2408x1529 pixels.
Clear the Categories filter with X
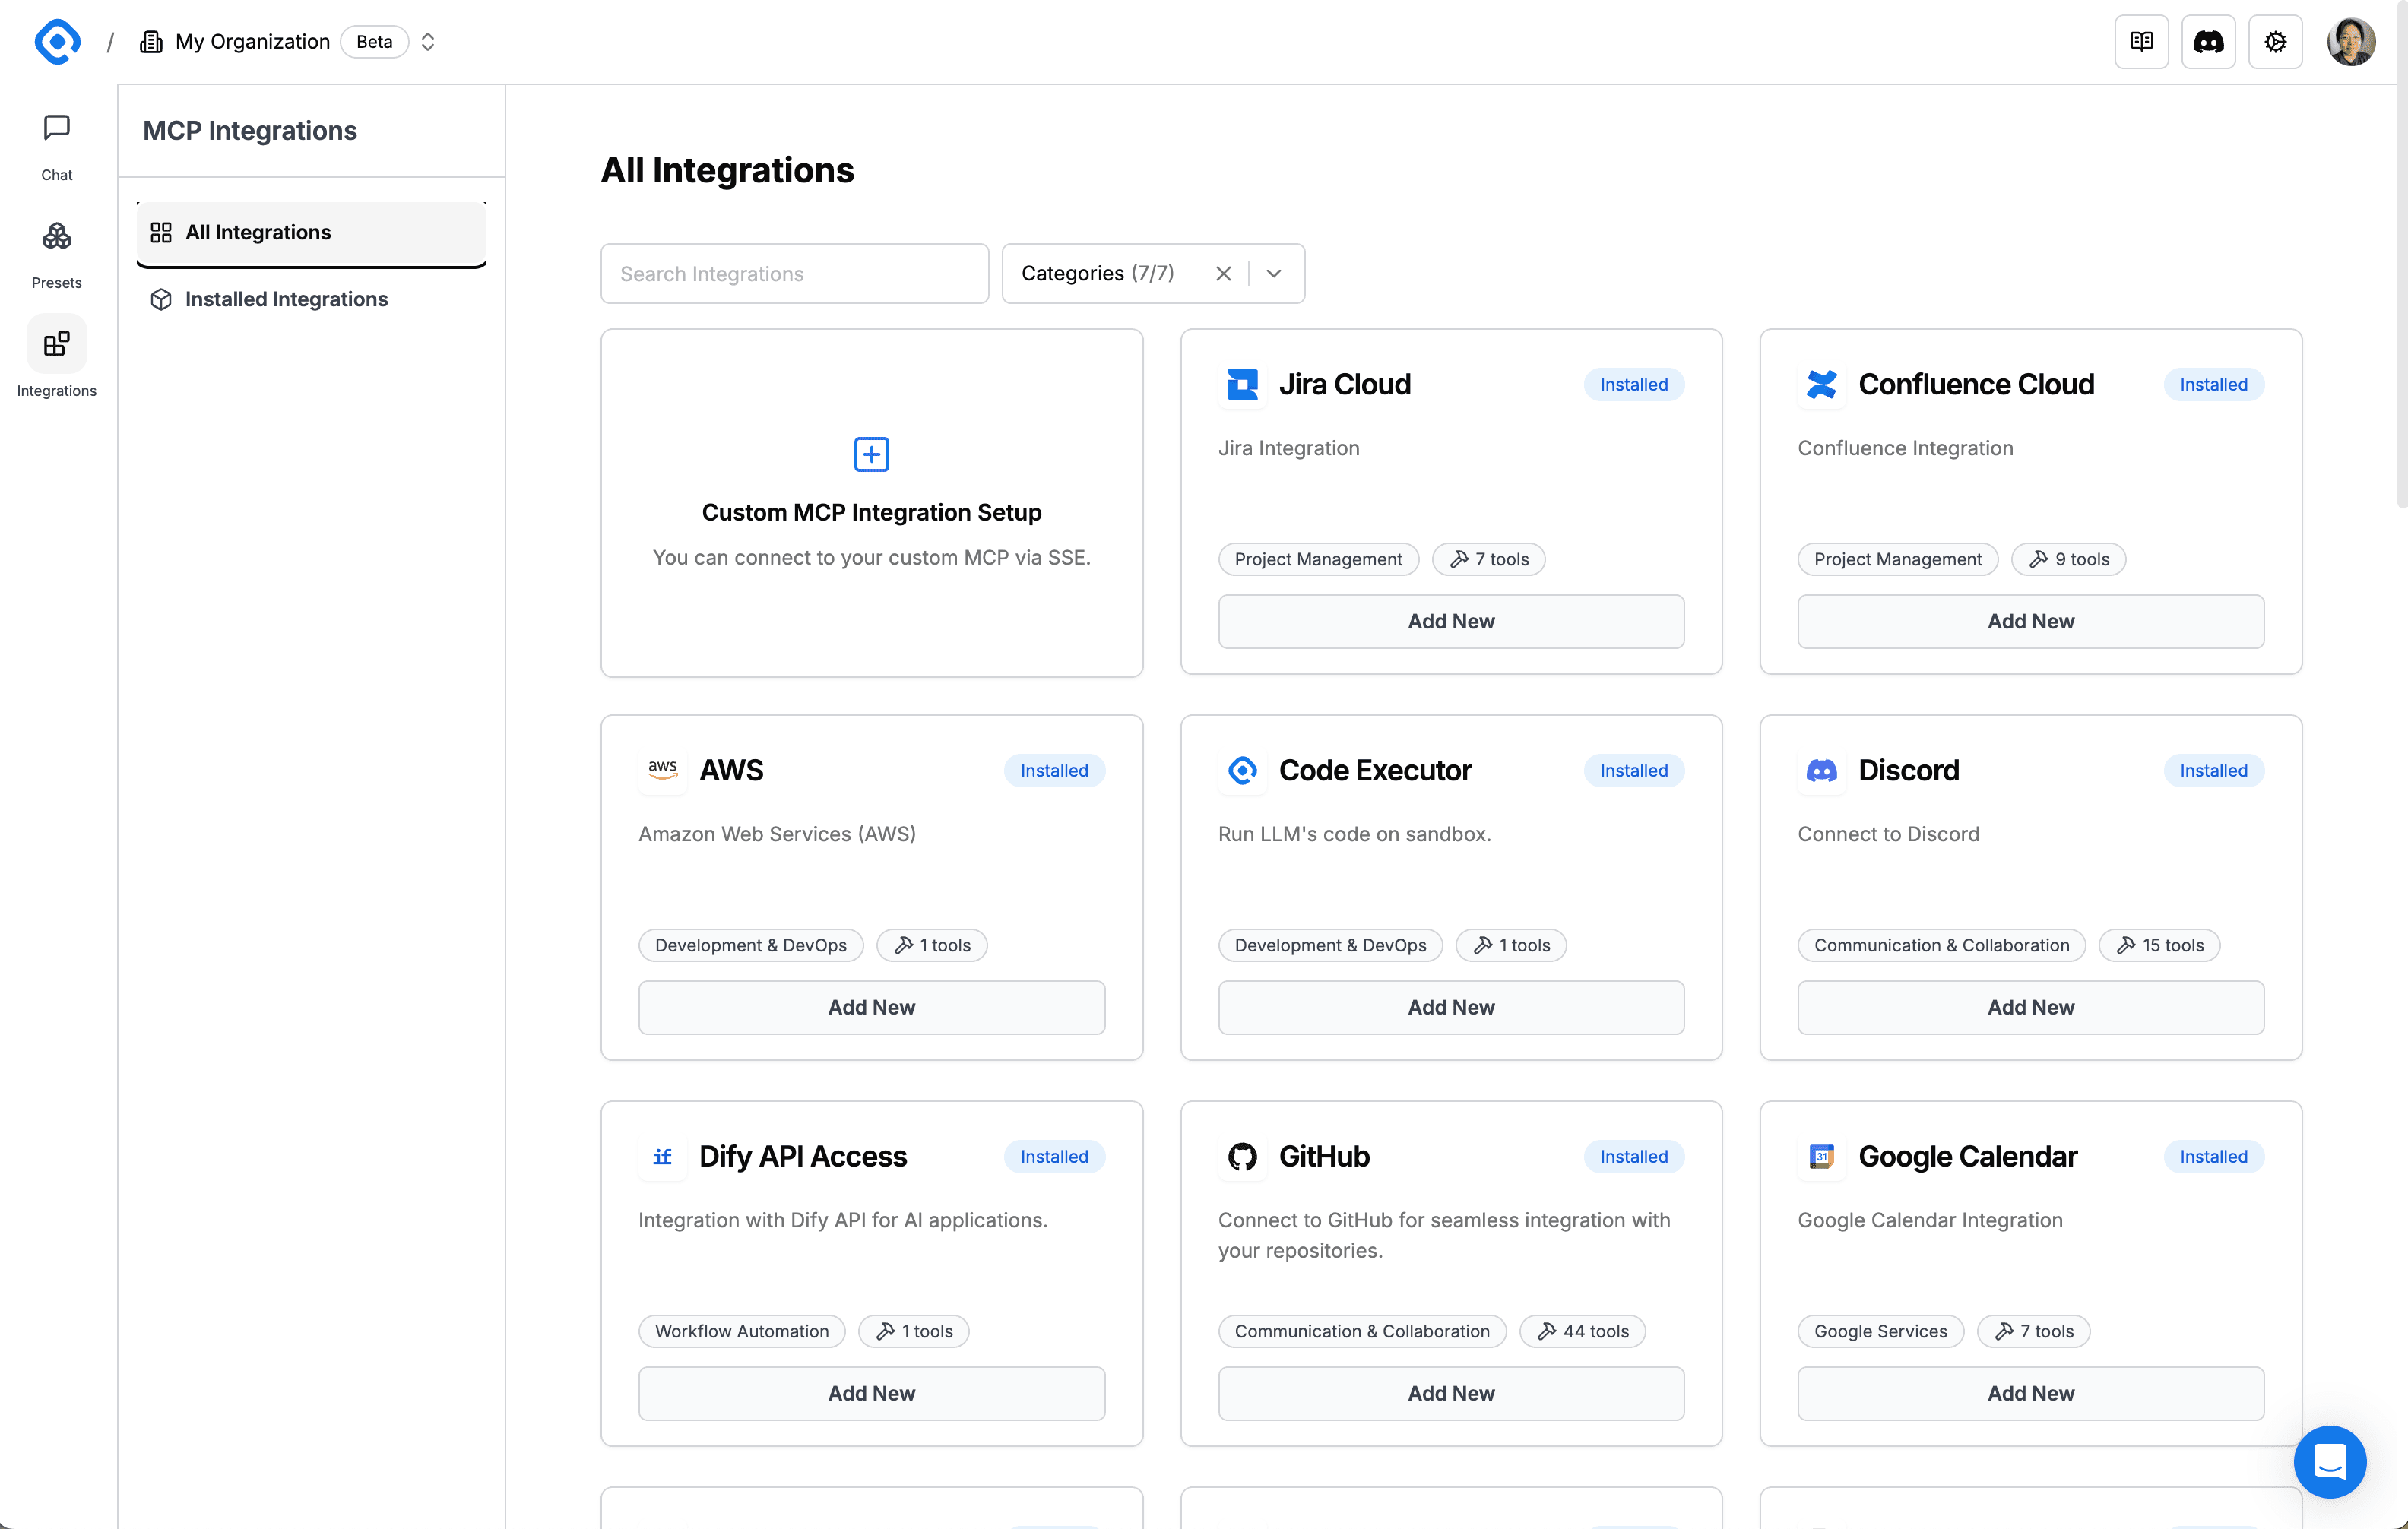tap(1223, 274)
